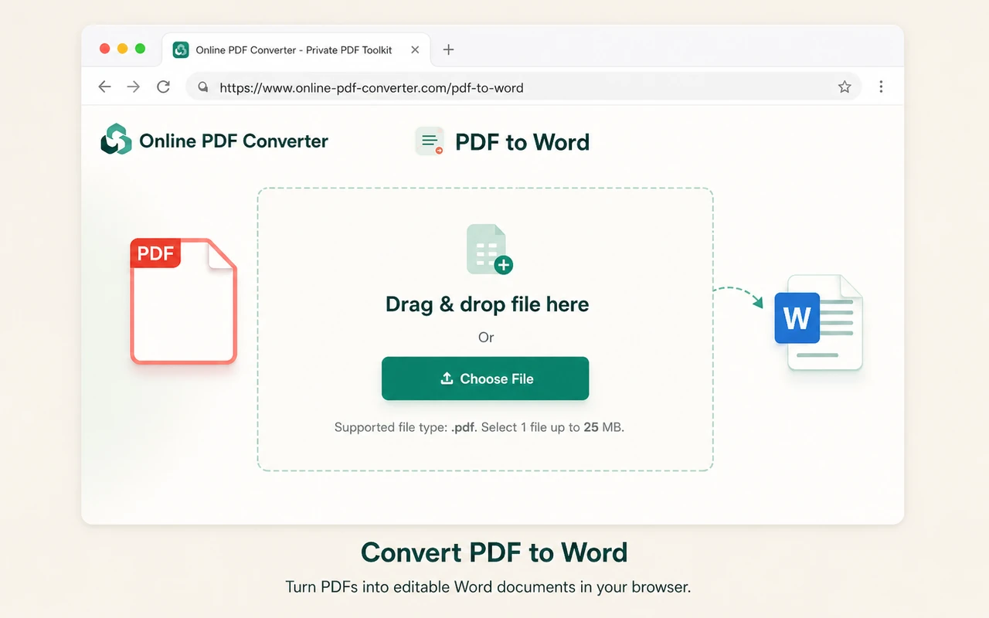Click the red PDF file icon
The width and height of the screenshot is (989, 618).
pyautogui.click(x=183, y=301)
